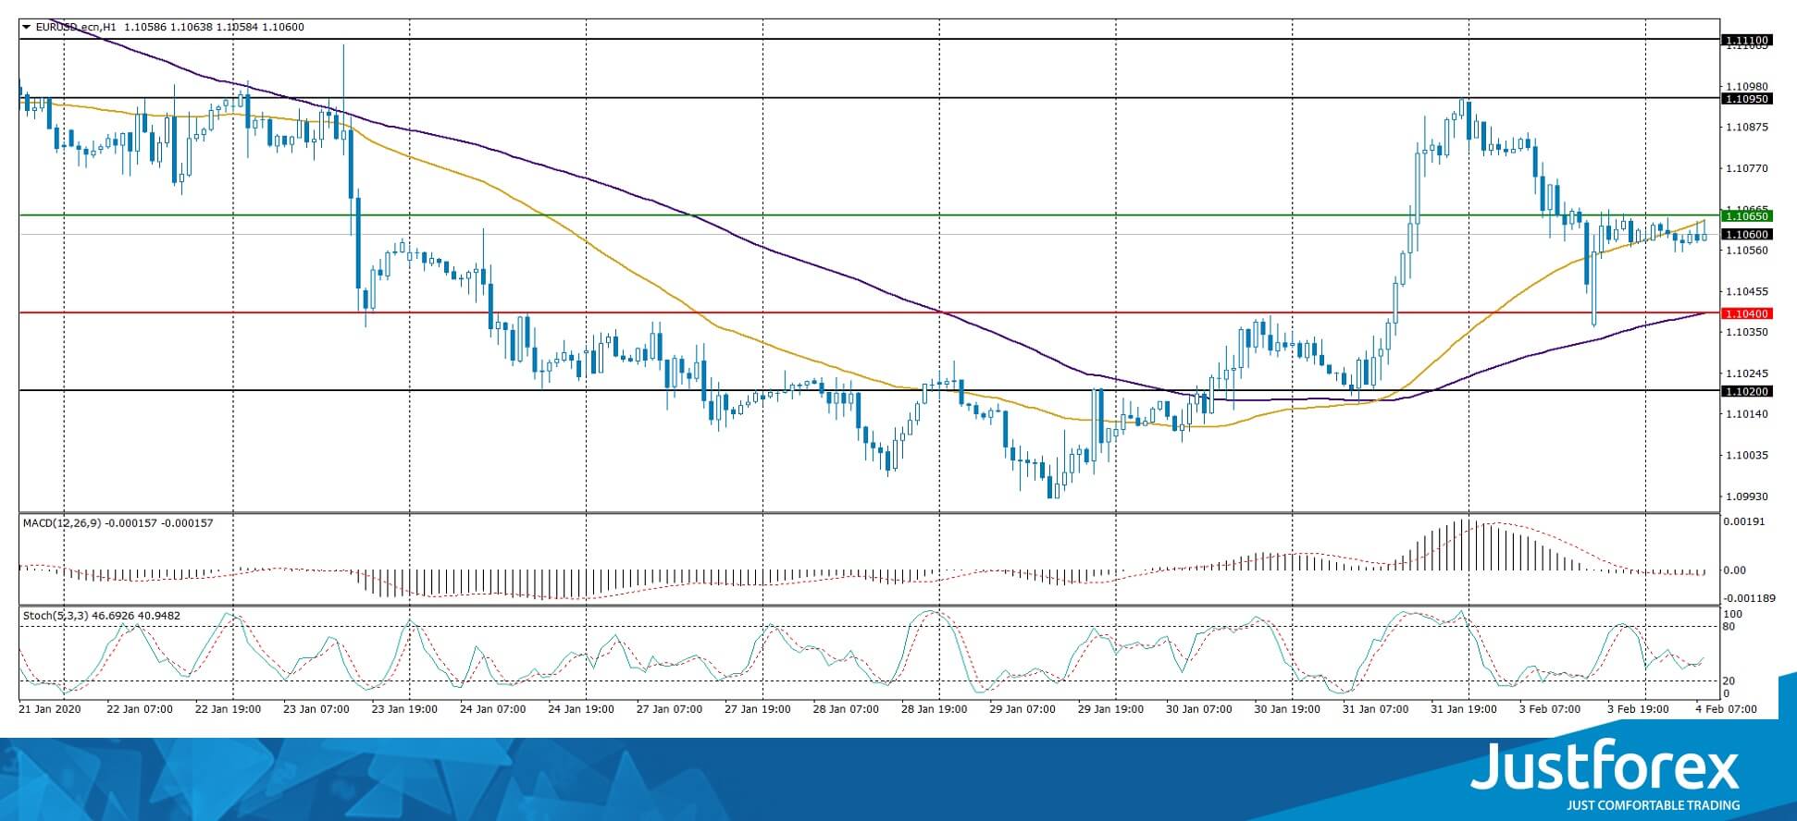Viewport: 1797px width, 821px height.
Task: Click price scale value 1.10455
Action: (x=1747, y=290)
